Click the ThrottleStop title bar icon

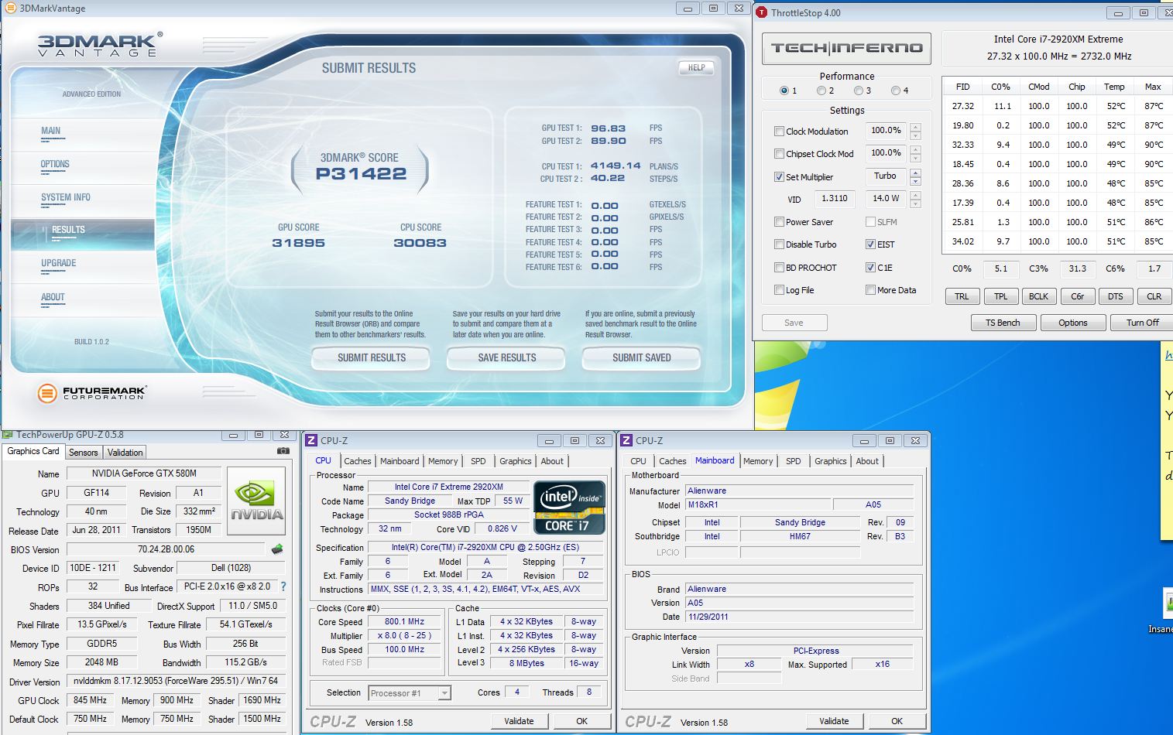tap(761, 12)
